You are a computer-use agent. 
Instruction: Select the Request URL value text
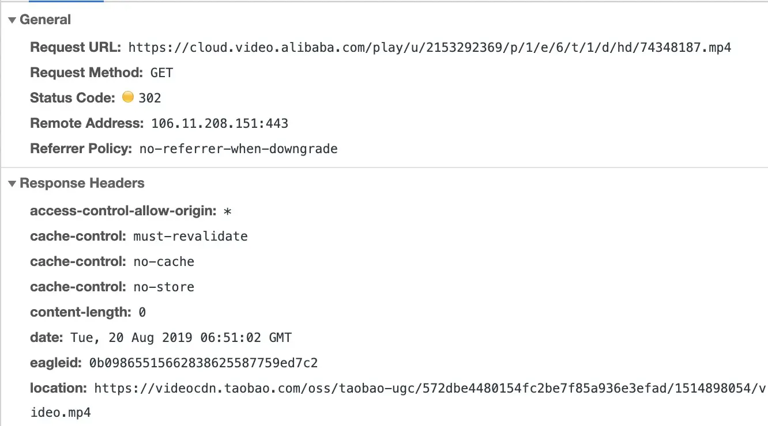coord(430,47)
